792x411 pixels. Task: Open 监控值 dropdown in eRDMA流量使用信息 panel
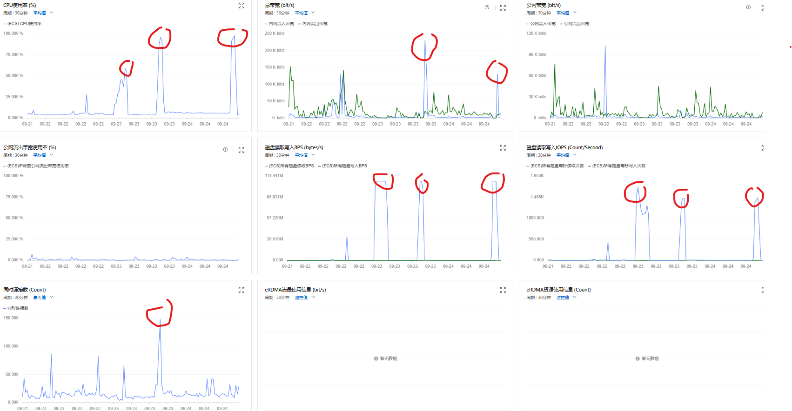click(x=304, y=298)
